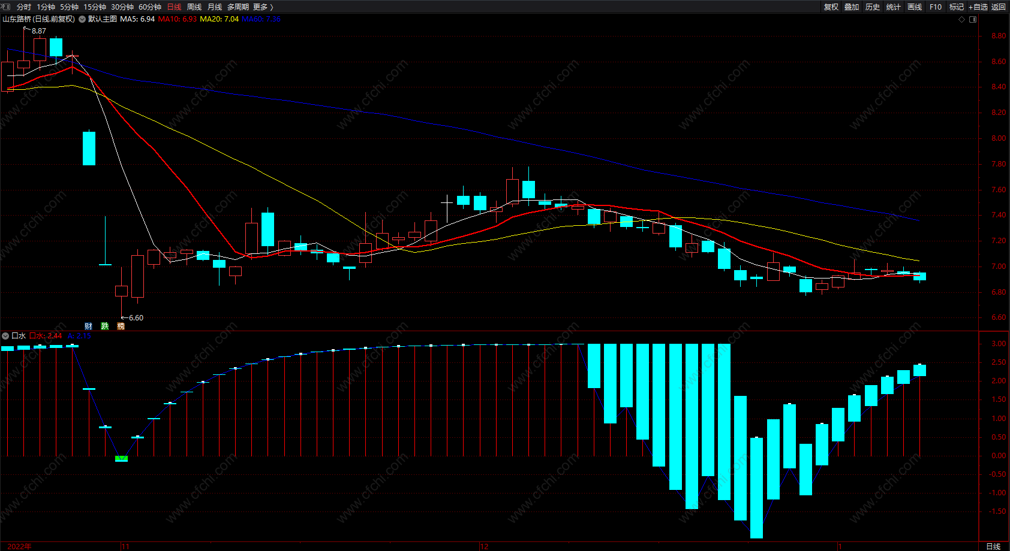The width and height of the screenshot is (1010, 551).
Task: Expand the 更多 periods menu
Action: 263,7
